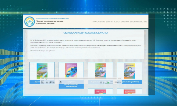Click the stretch width icon near volume
Viewport: 177px width, 106px height.
coord(101,82)
